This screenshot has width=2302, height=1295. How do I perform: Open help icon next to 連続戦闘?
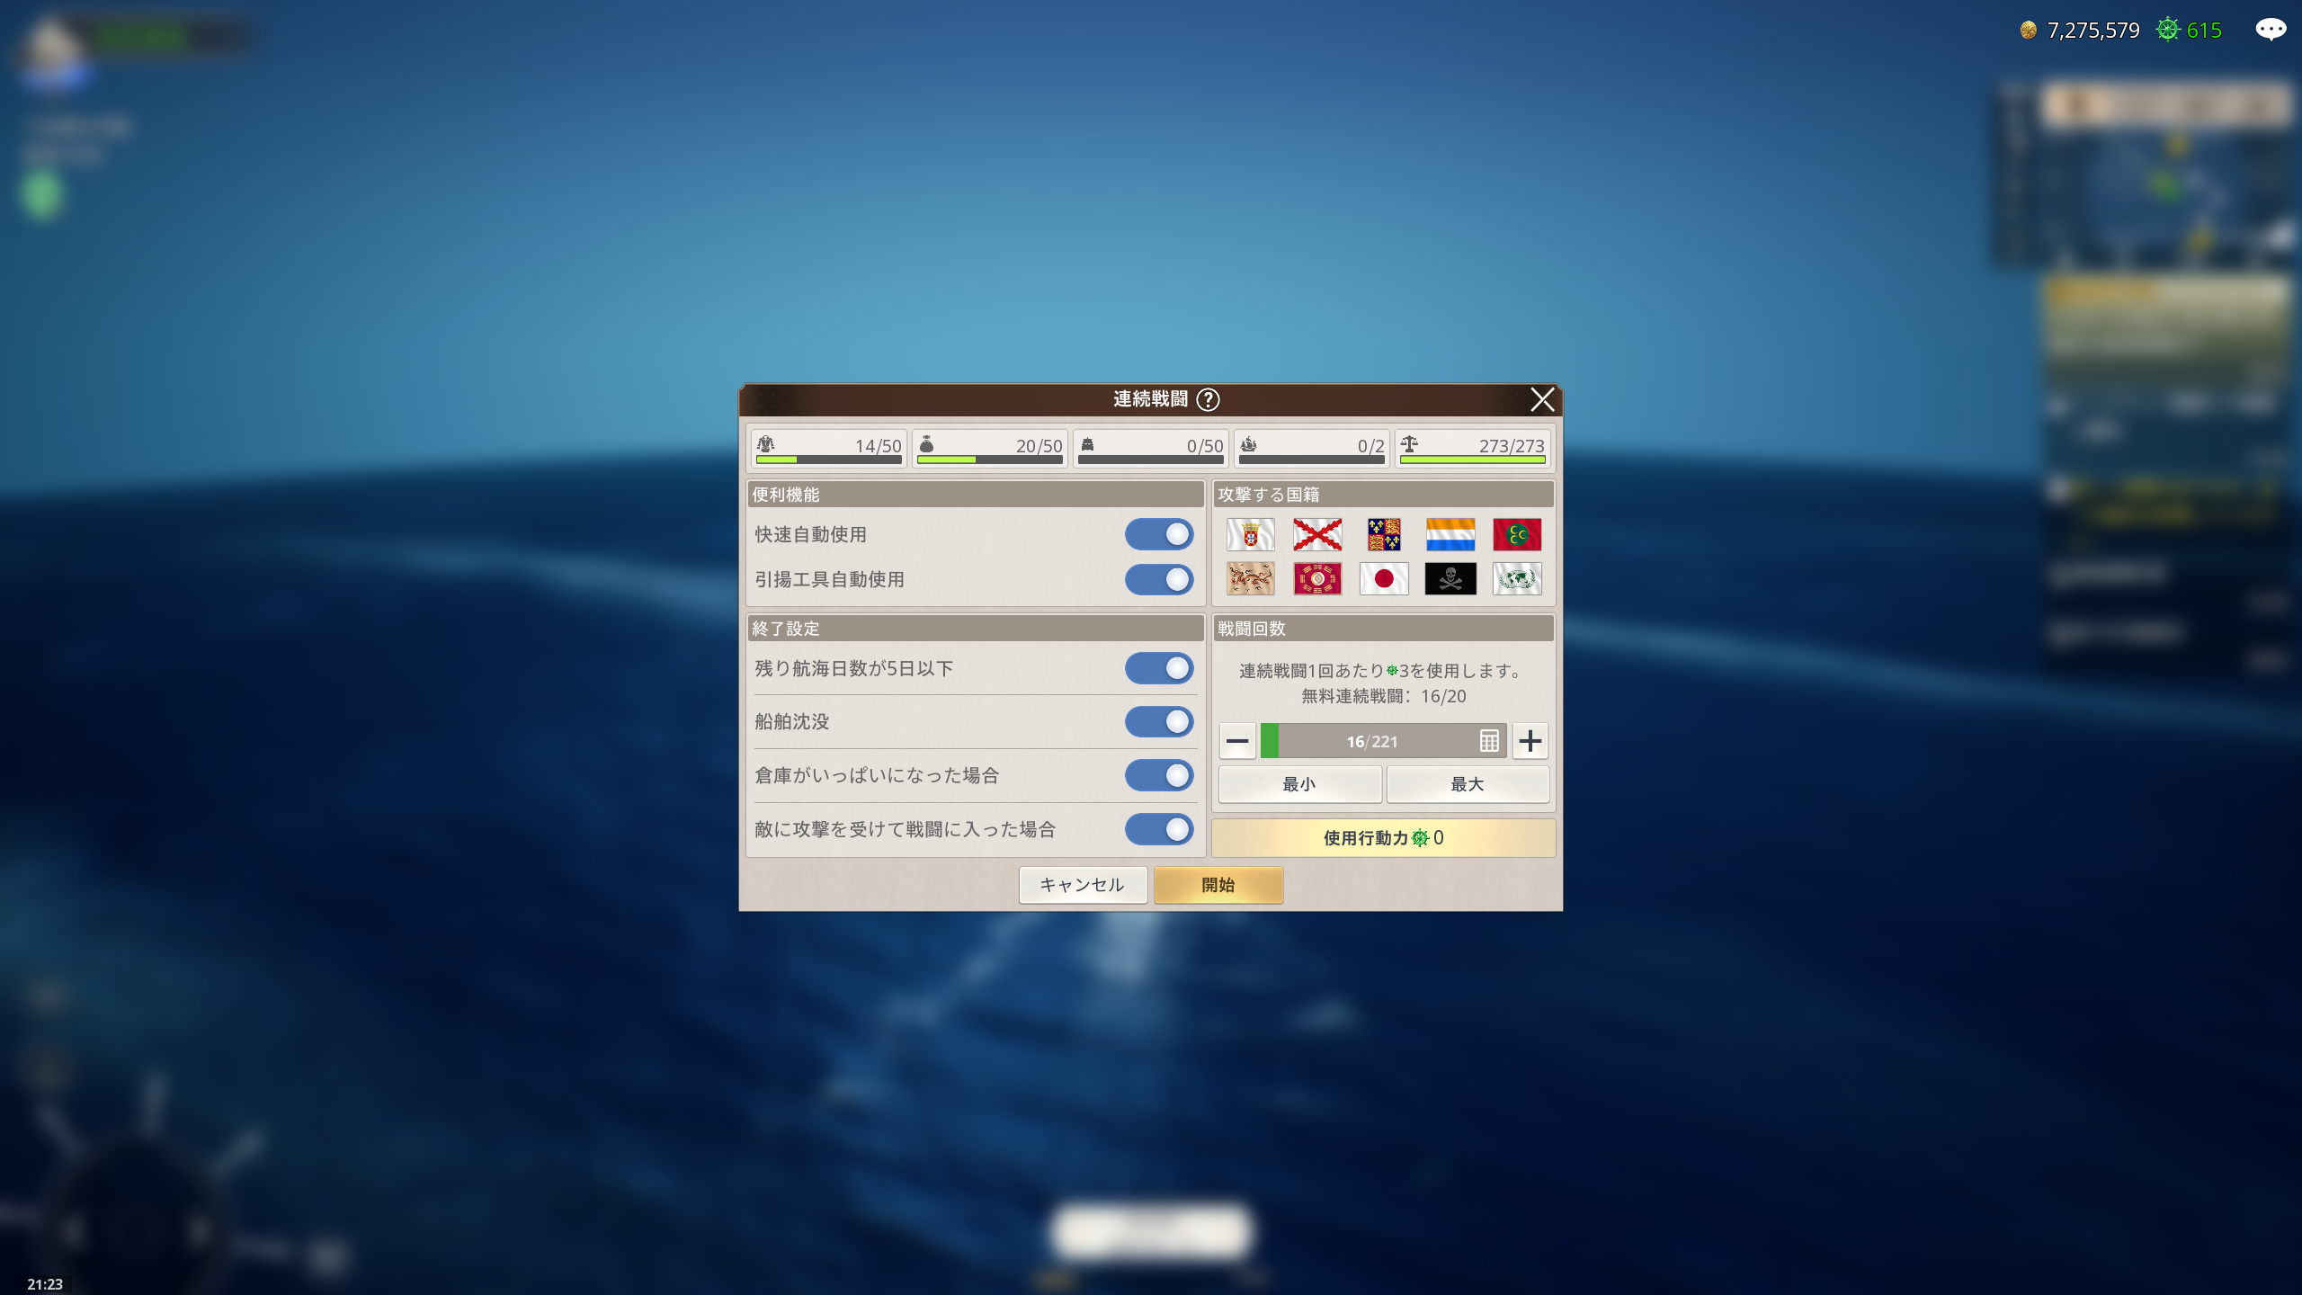[x=1209, y=399]
